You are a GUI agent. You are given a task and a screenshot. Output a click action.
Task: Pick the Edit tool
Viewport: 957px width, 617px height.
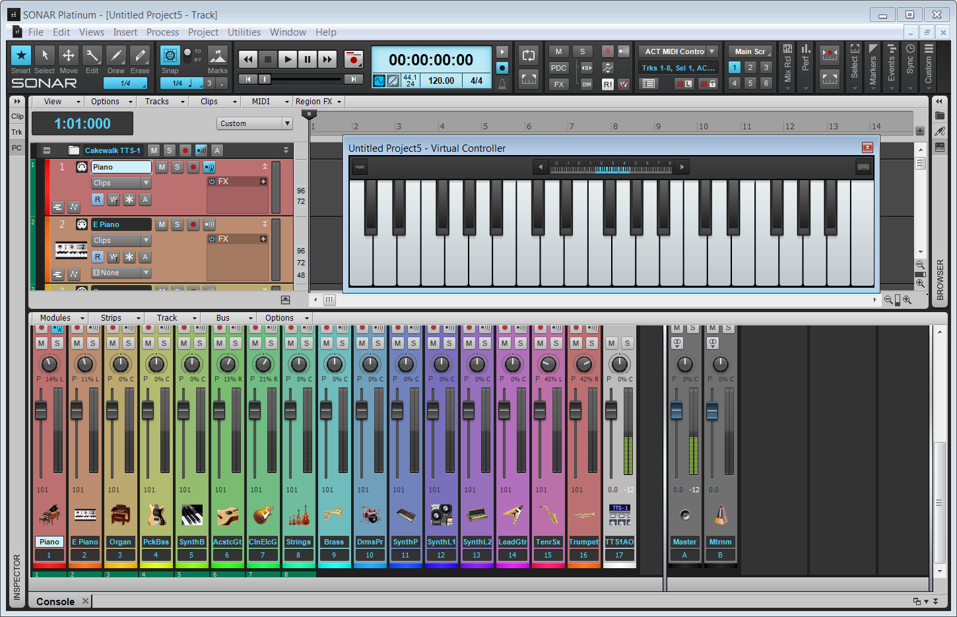point(92,55)
